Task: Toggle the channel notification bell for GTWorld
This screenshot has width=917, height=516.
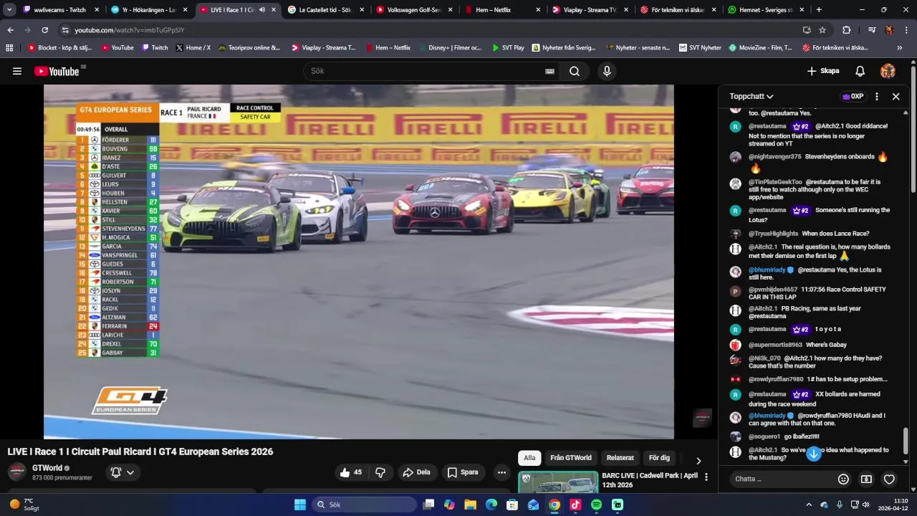Action: click(x=116, y=472)
